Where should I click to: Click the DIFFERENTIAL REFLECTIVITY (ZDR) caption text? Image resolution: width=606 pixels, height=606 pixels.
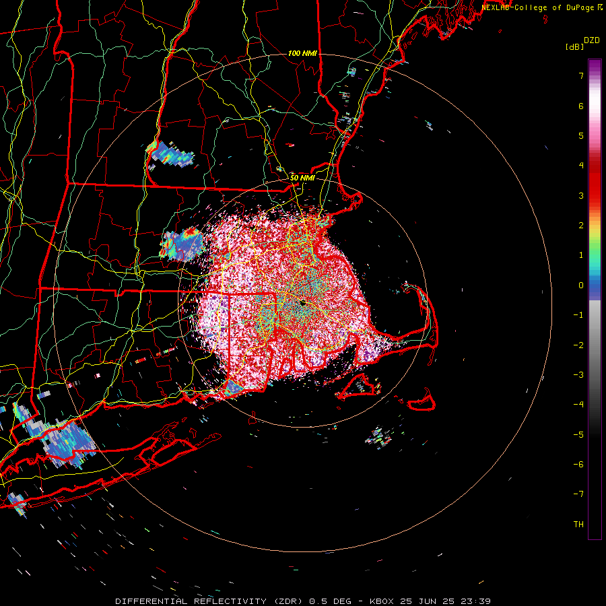coord(209,601)
